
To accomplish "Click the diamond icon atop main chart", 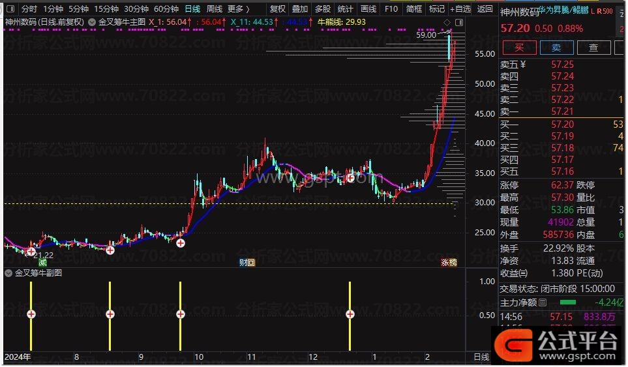I will 447,22.
